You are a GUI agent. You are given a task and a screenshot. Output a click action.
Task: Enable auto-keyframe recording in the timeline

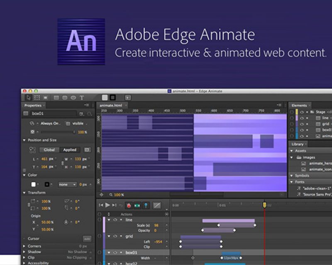[x=129, y=205]
